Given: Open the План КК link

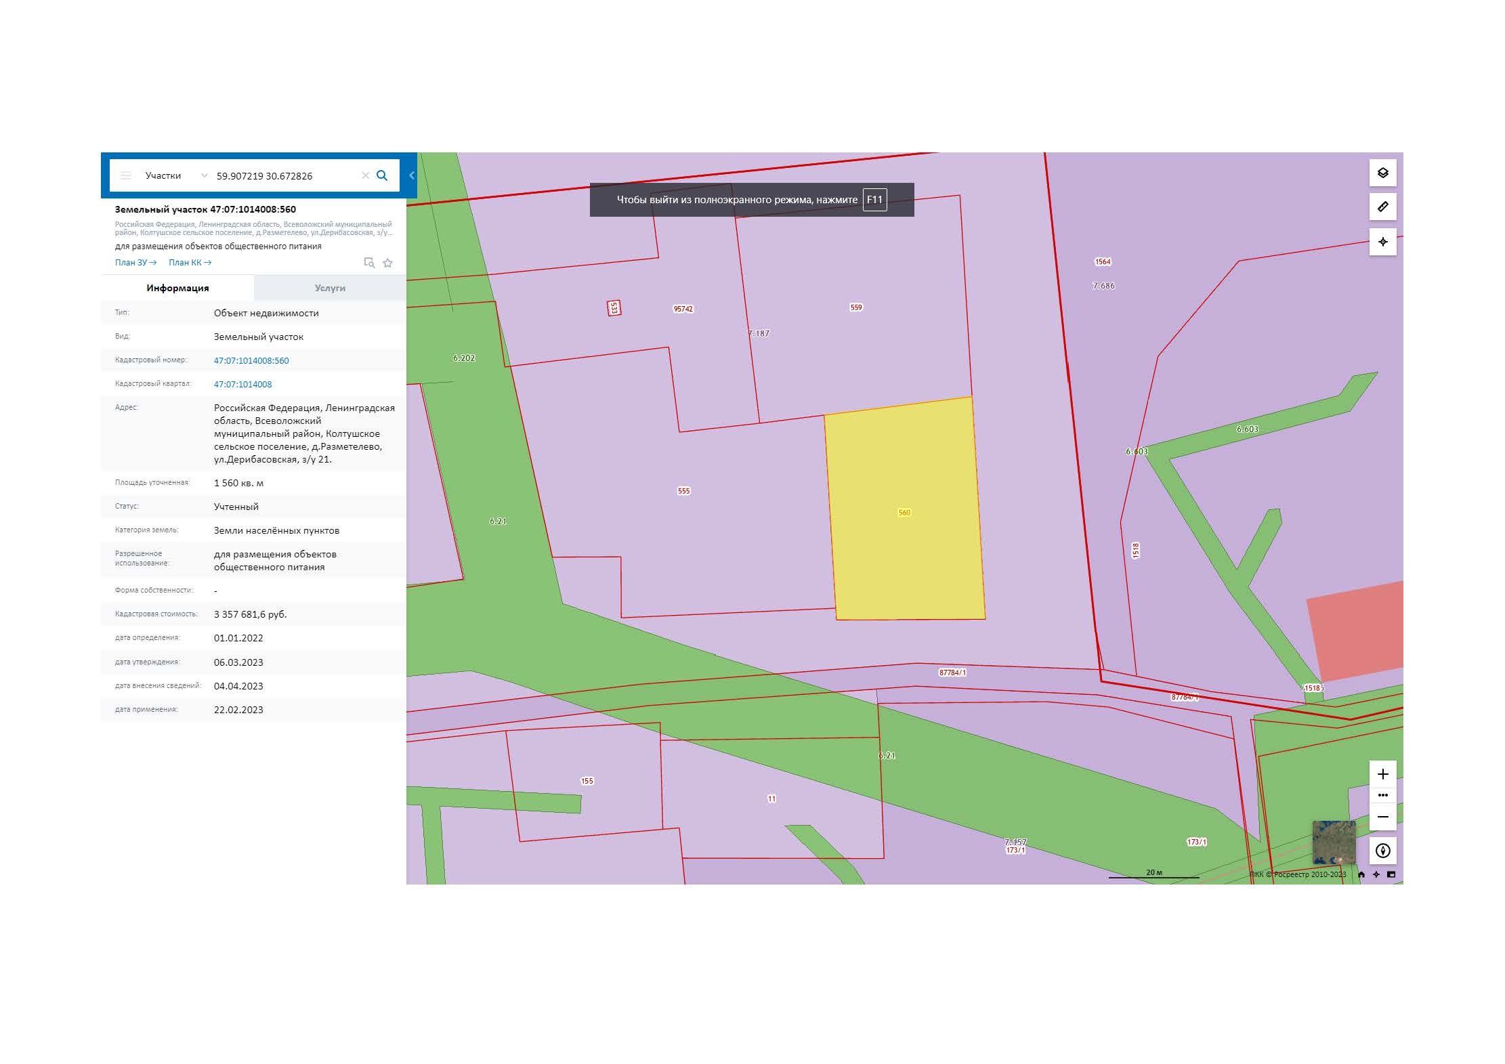Looking at the screenshot, I should pos(190,263).
